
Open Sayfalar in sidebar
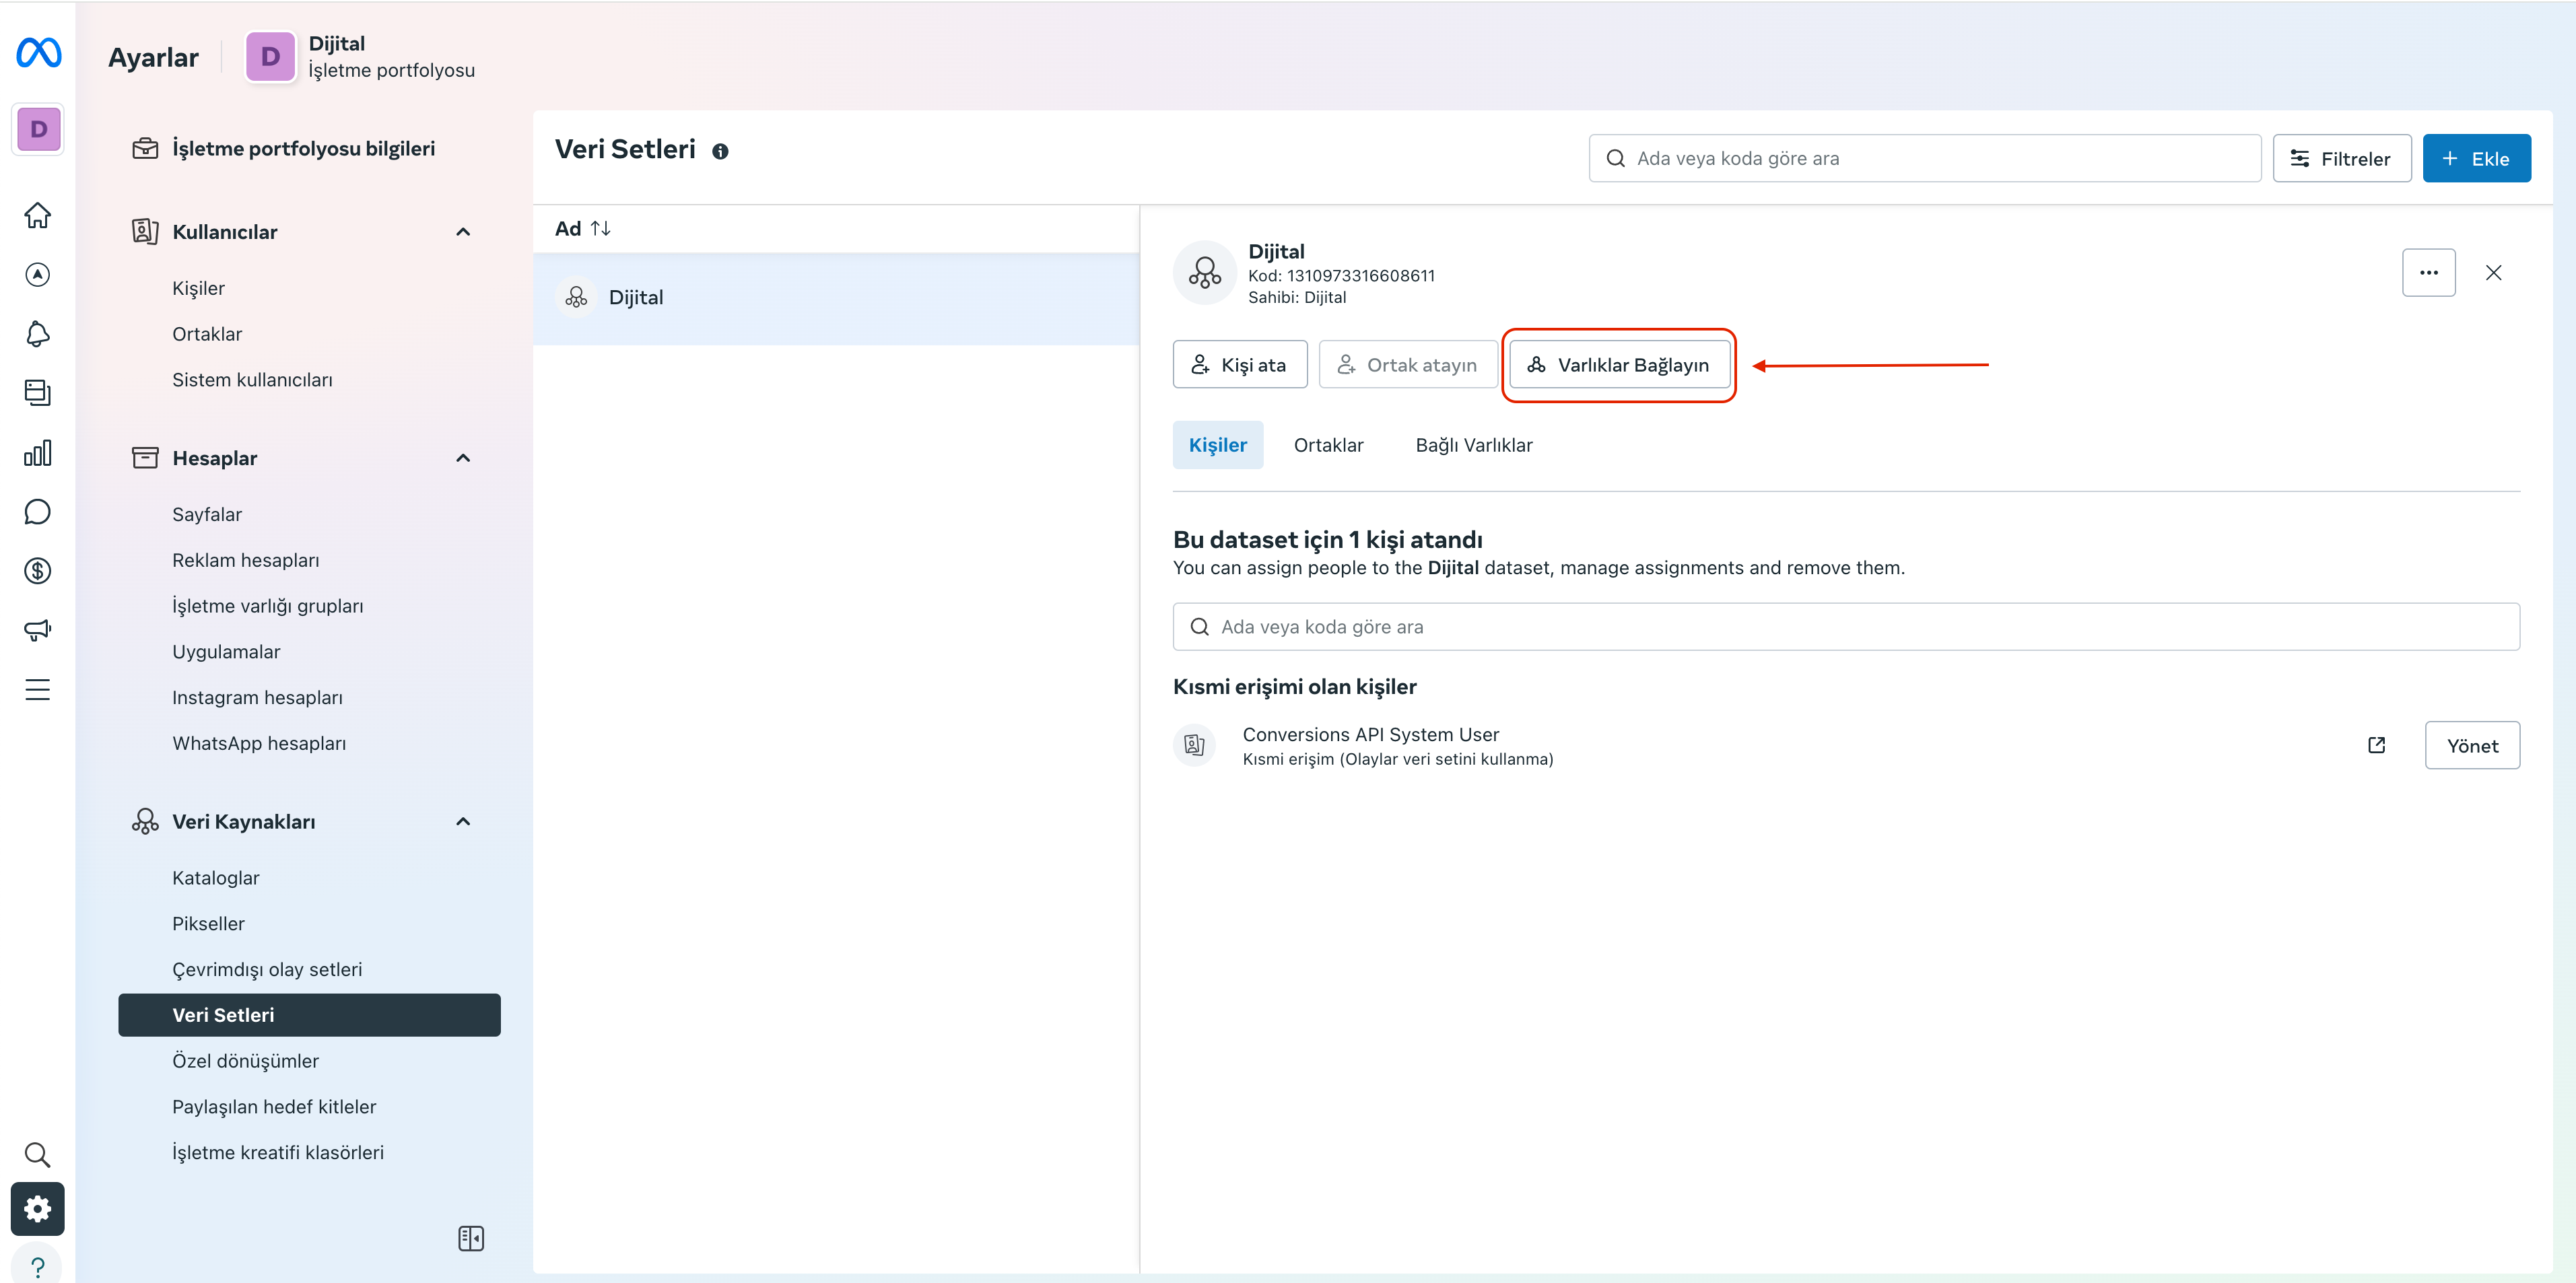tap(207, 514)
